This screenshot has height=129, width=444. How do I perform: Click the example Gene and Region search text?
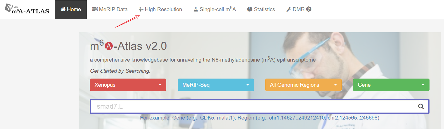(260, 118)
